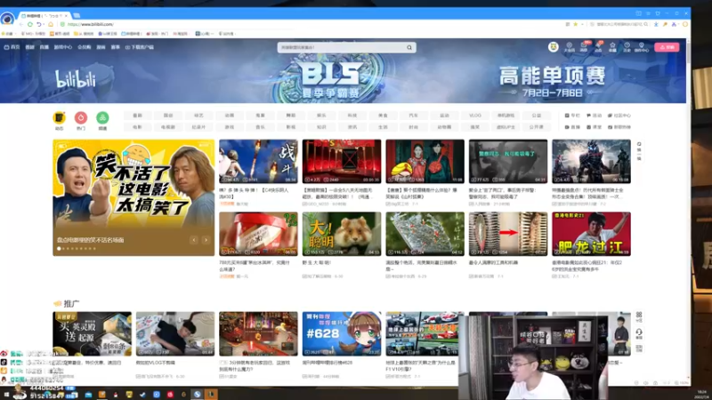
Task: Click the bilibili logo on the banner
Action: click(x=76, y=79)
